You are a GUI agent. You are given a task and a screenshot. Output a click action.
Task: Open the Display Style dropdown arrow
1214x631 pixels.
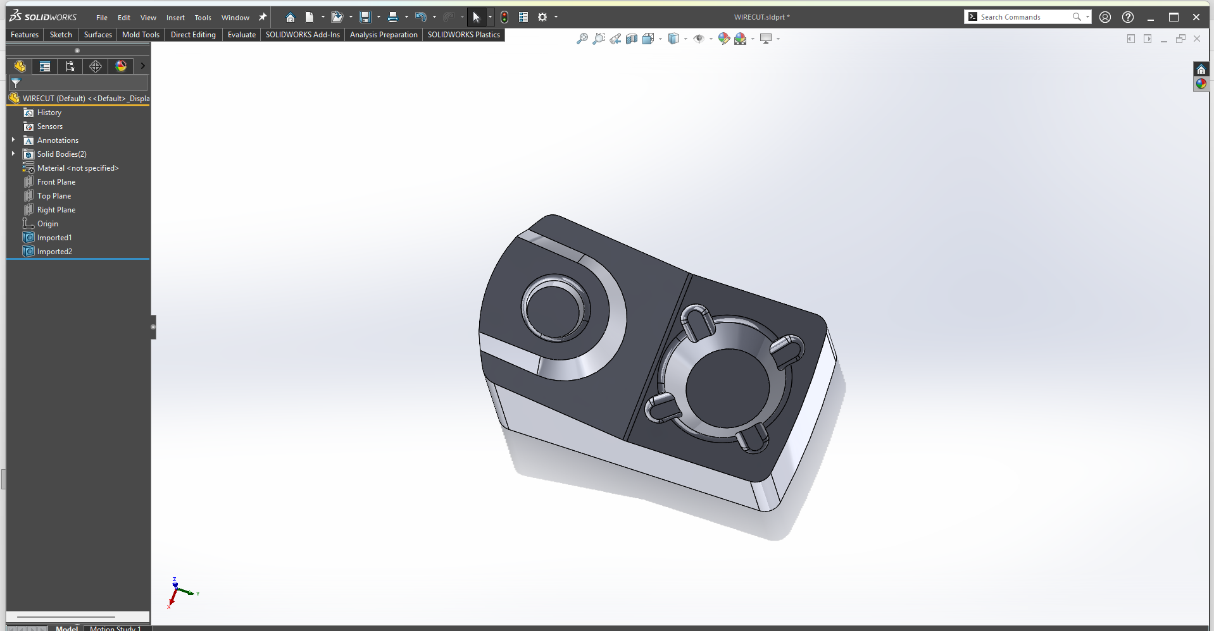pyautogui.click(x=685, y=39)
